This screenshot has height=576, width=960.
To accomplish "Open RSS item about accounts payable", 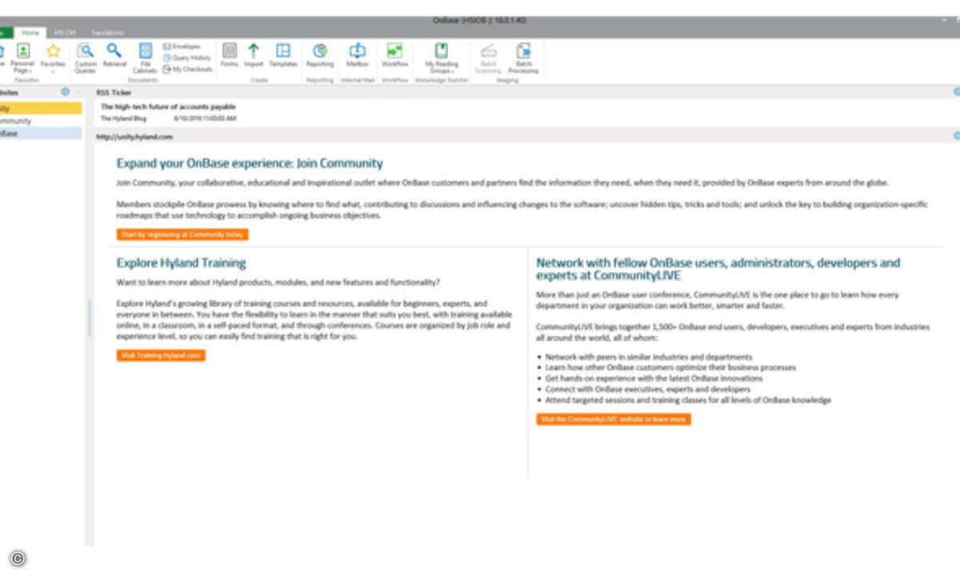I will click(x=168, y=106).
